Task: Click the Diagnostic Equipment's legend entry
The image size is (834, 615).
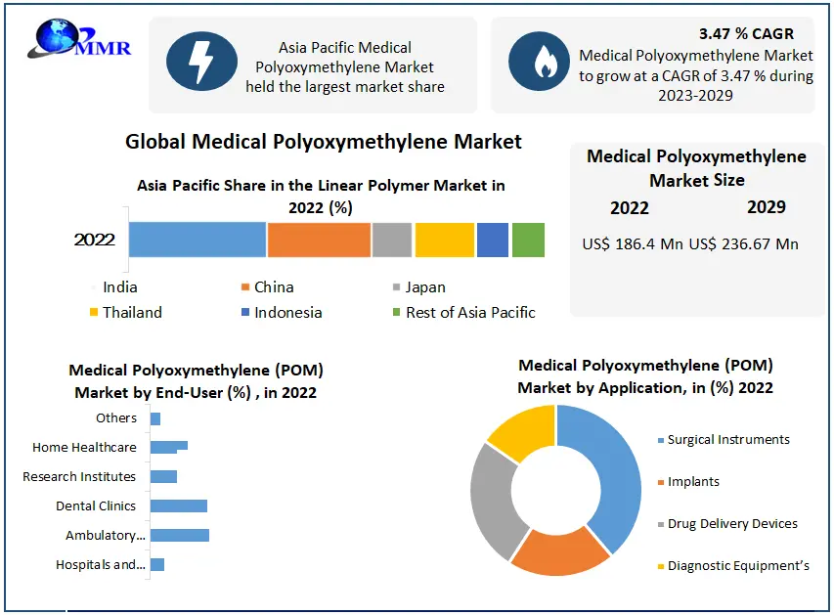Action: click(x=737, y=566)
